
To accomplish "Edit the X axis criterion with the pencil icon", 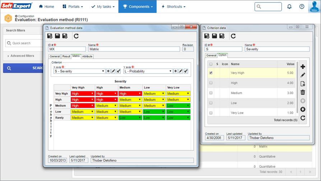I will pyautogui.click(x=113, y=71).
